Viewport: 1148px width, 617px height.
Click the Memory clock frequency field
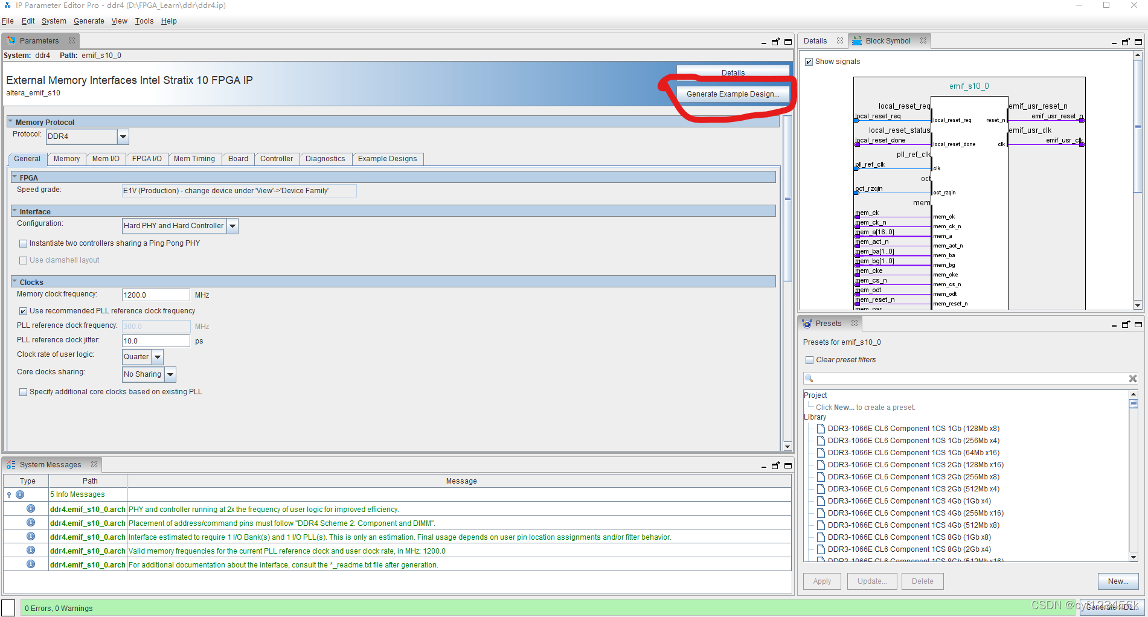pyautogui.click(x=156, y=295)
